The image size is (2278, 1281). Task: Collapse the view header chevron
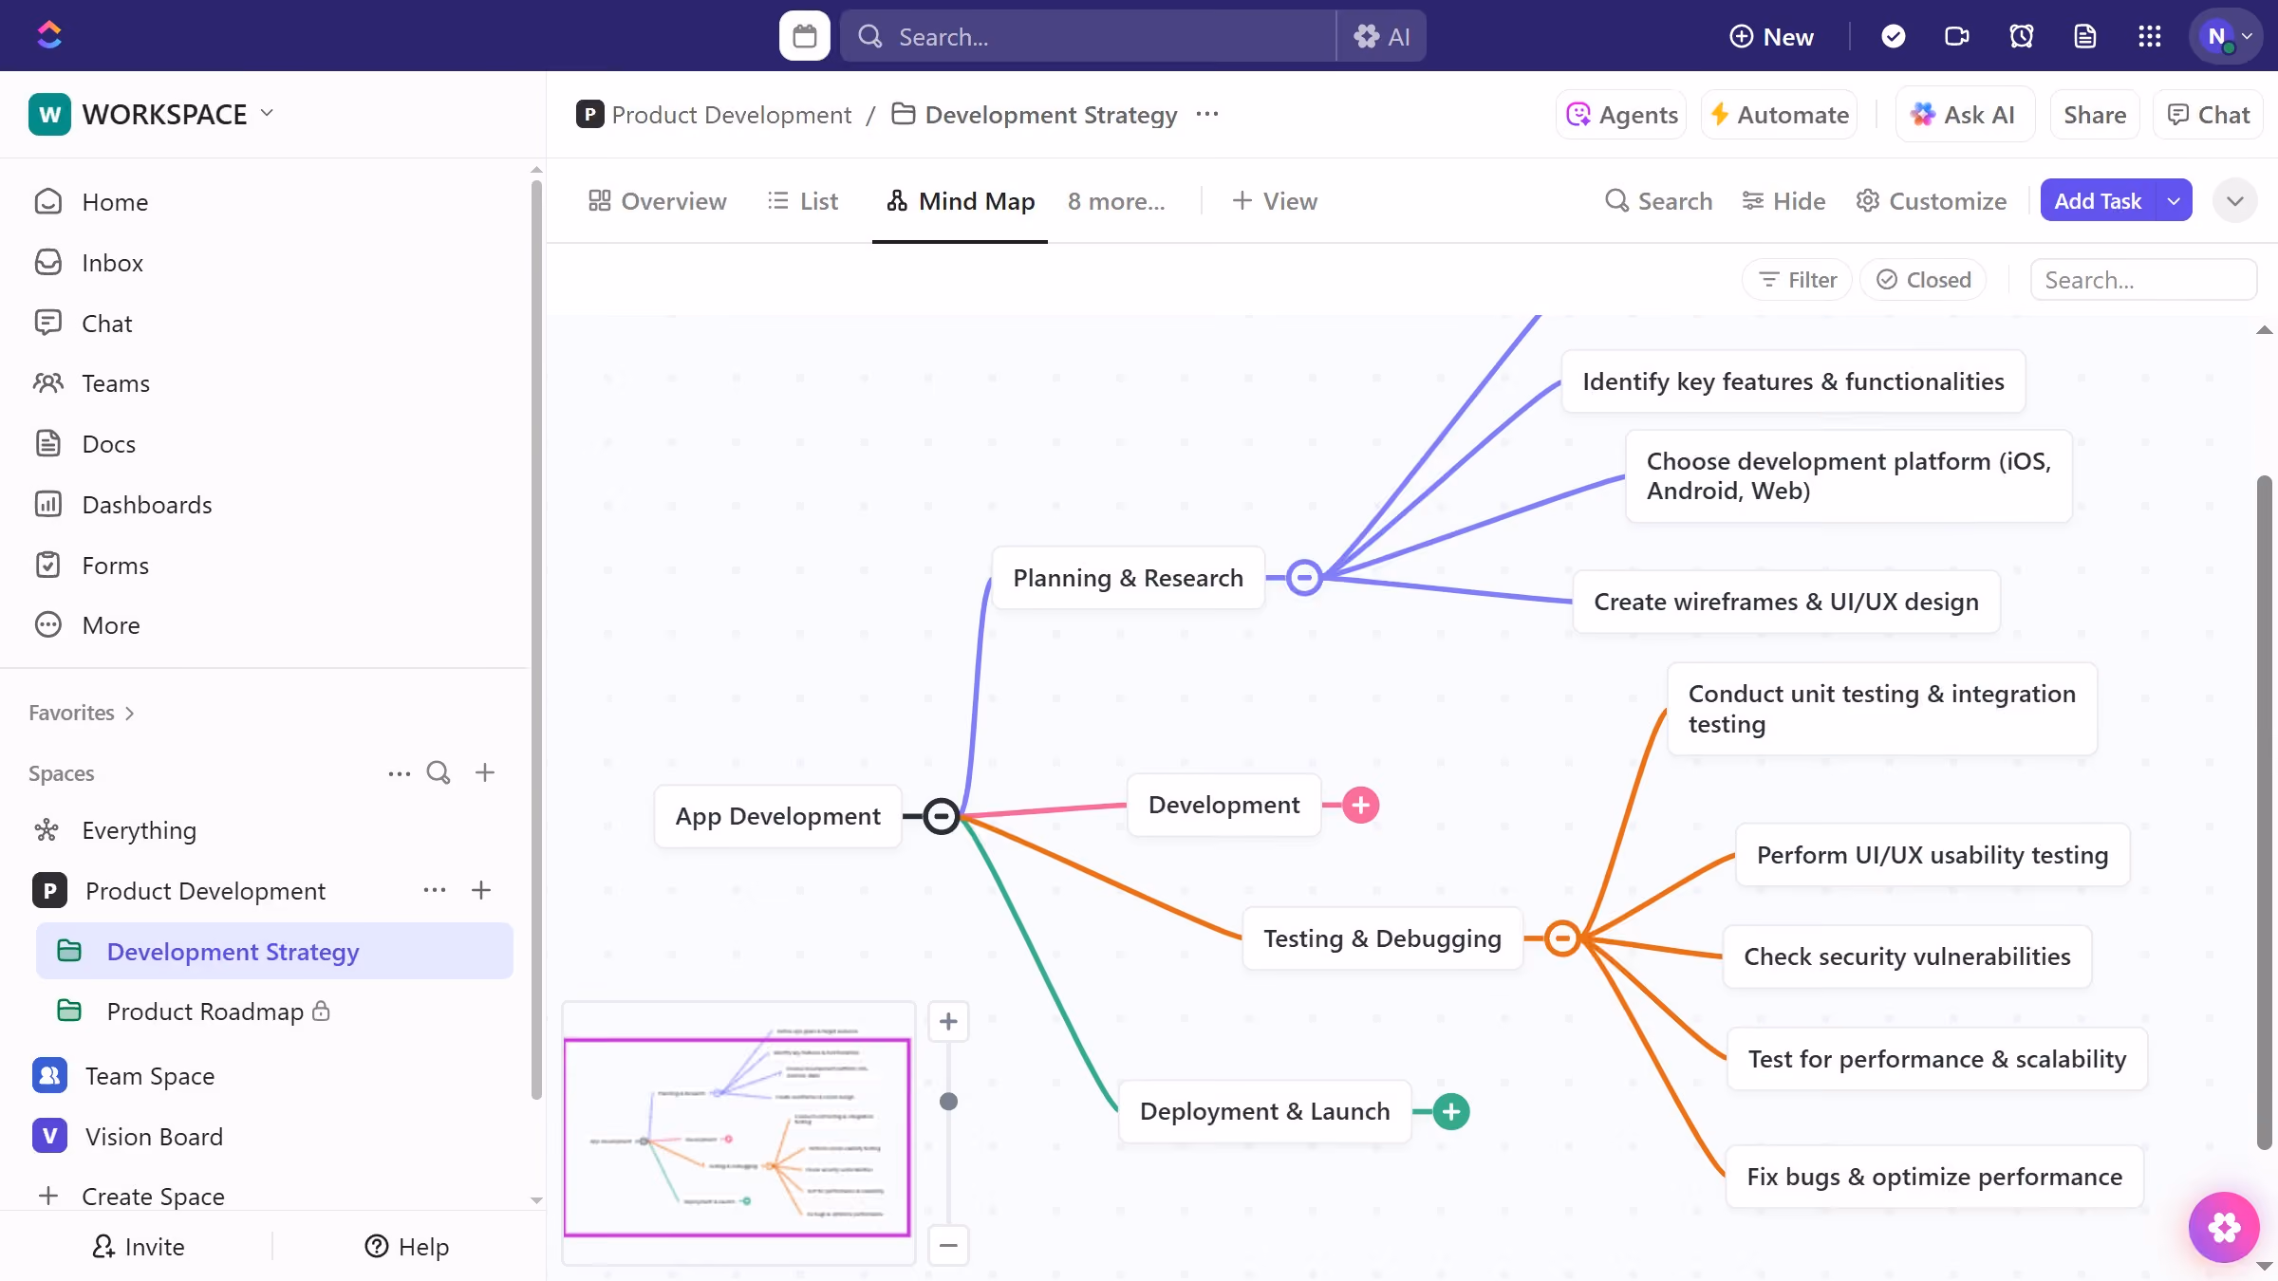pos(2234,201)
